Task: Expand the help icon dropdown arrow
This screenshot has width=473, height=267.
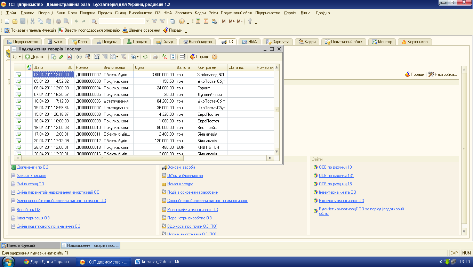Action: 188,23
